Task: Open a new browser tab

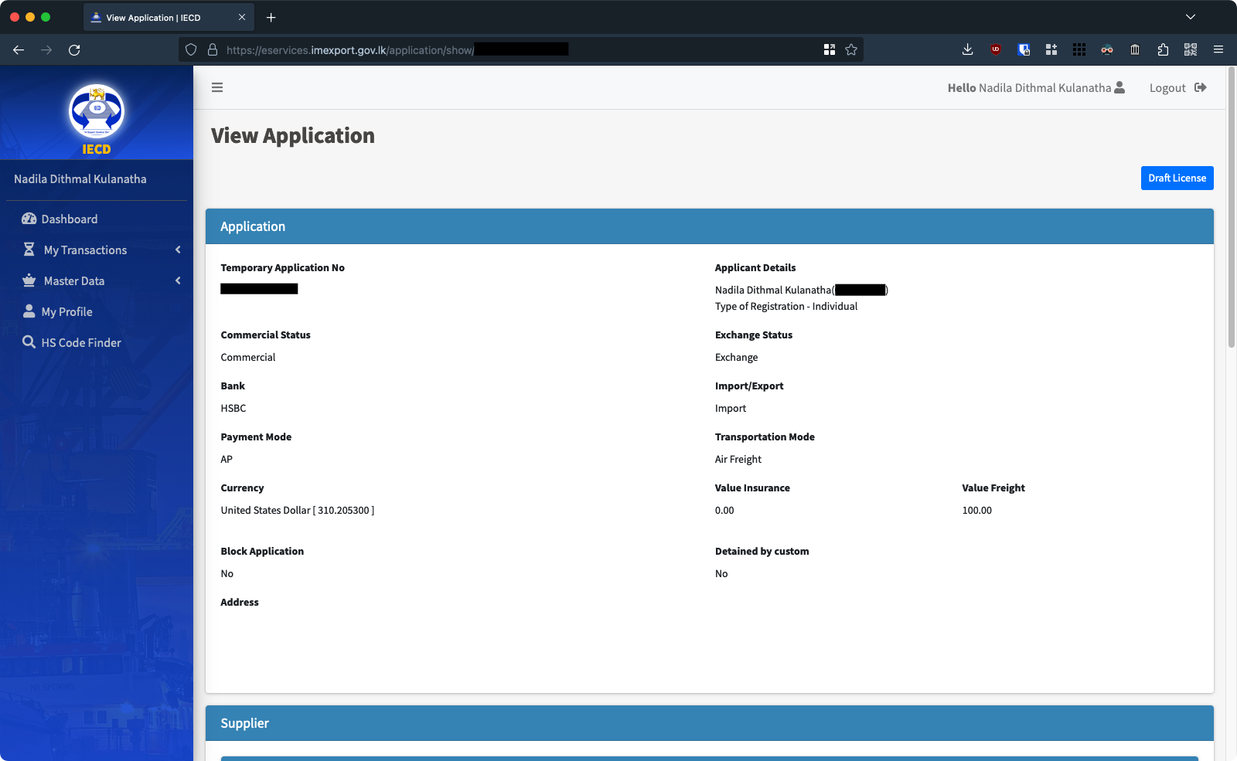Action: click(x=271, y=18)
